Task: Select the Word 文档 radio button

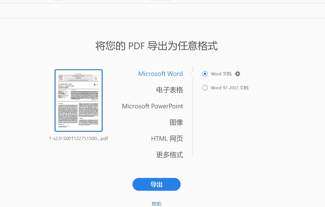Action: tap(205, 74)
